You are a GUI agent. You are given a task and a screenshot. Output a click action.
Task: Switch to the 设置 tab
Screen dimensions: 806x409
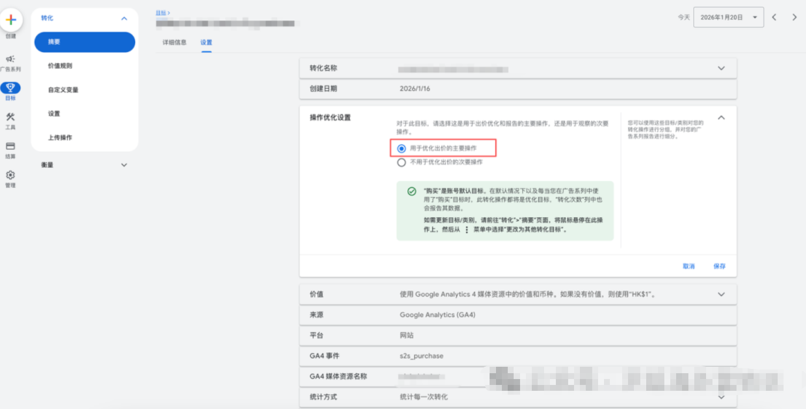tap(206, 41)
